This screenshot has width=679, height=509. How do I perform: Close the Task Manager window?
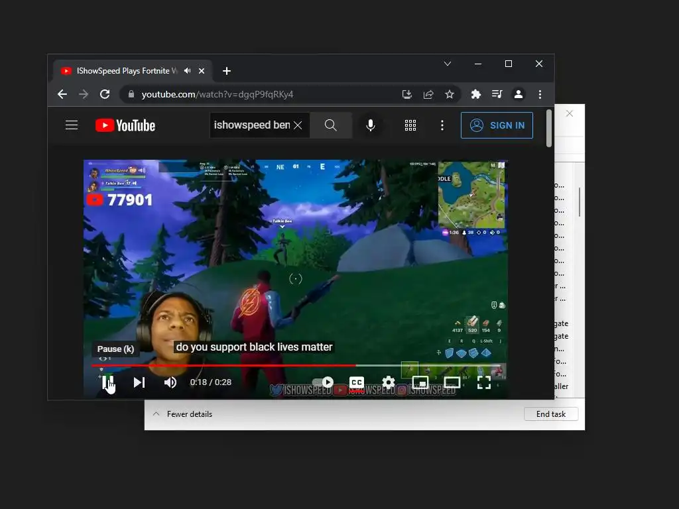(x=570, y=113)
